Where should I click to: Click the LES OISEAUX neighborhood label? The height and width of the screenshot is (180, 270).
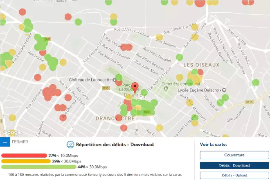tap(201, 65)
